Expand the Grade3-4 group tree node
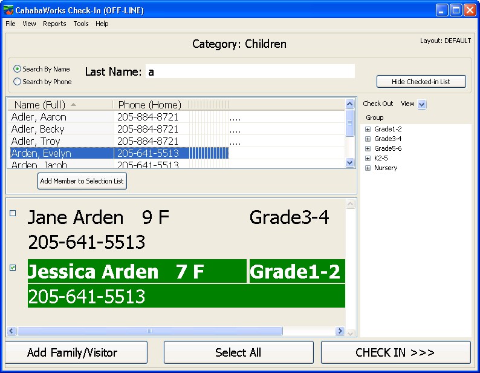The width and height of the screenshot is (480, 373). (x=368, y=139)
